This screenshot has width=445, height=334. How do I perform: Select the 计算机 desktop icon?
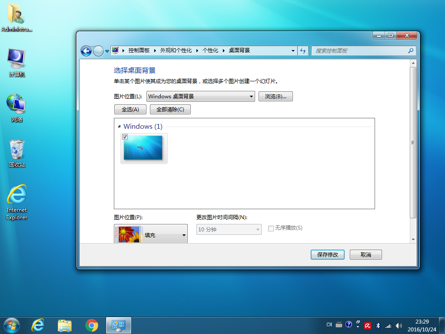(x=17, y=63)
